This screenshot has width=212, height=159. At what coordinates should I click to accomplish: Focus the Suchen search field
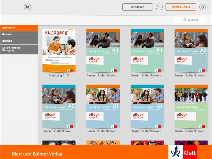click(191, 20)
